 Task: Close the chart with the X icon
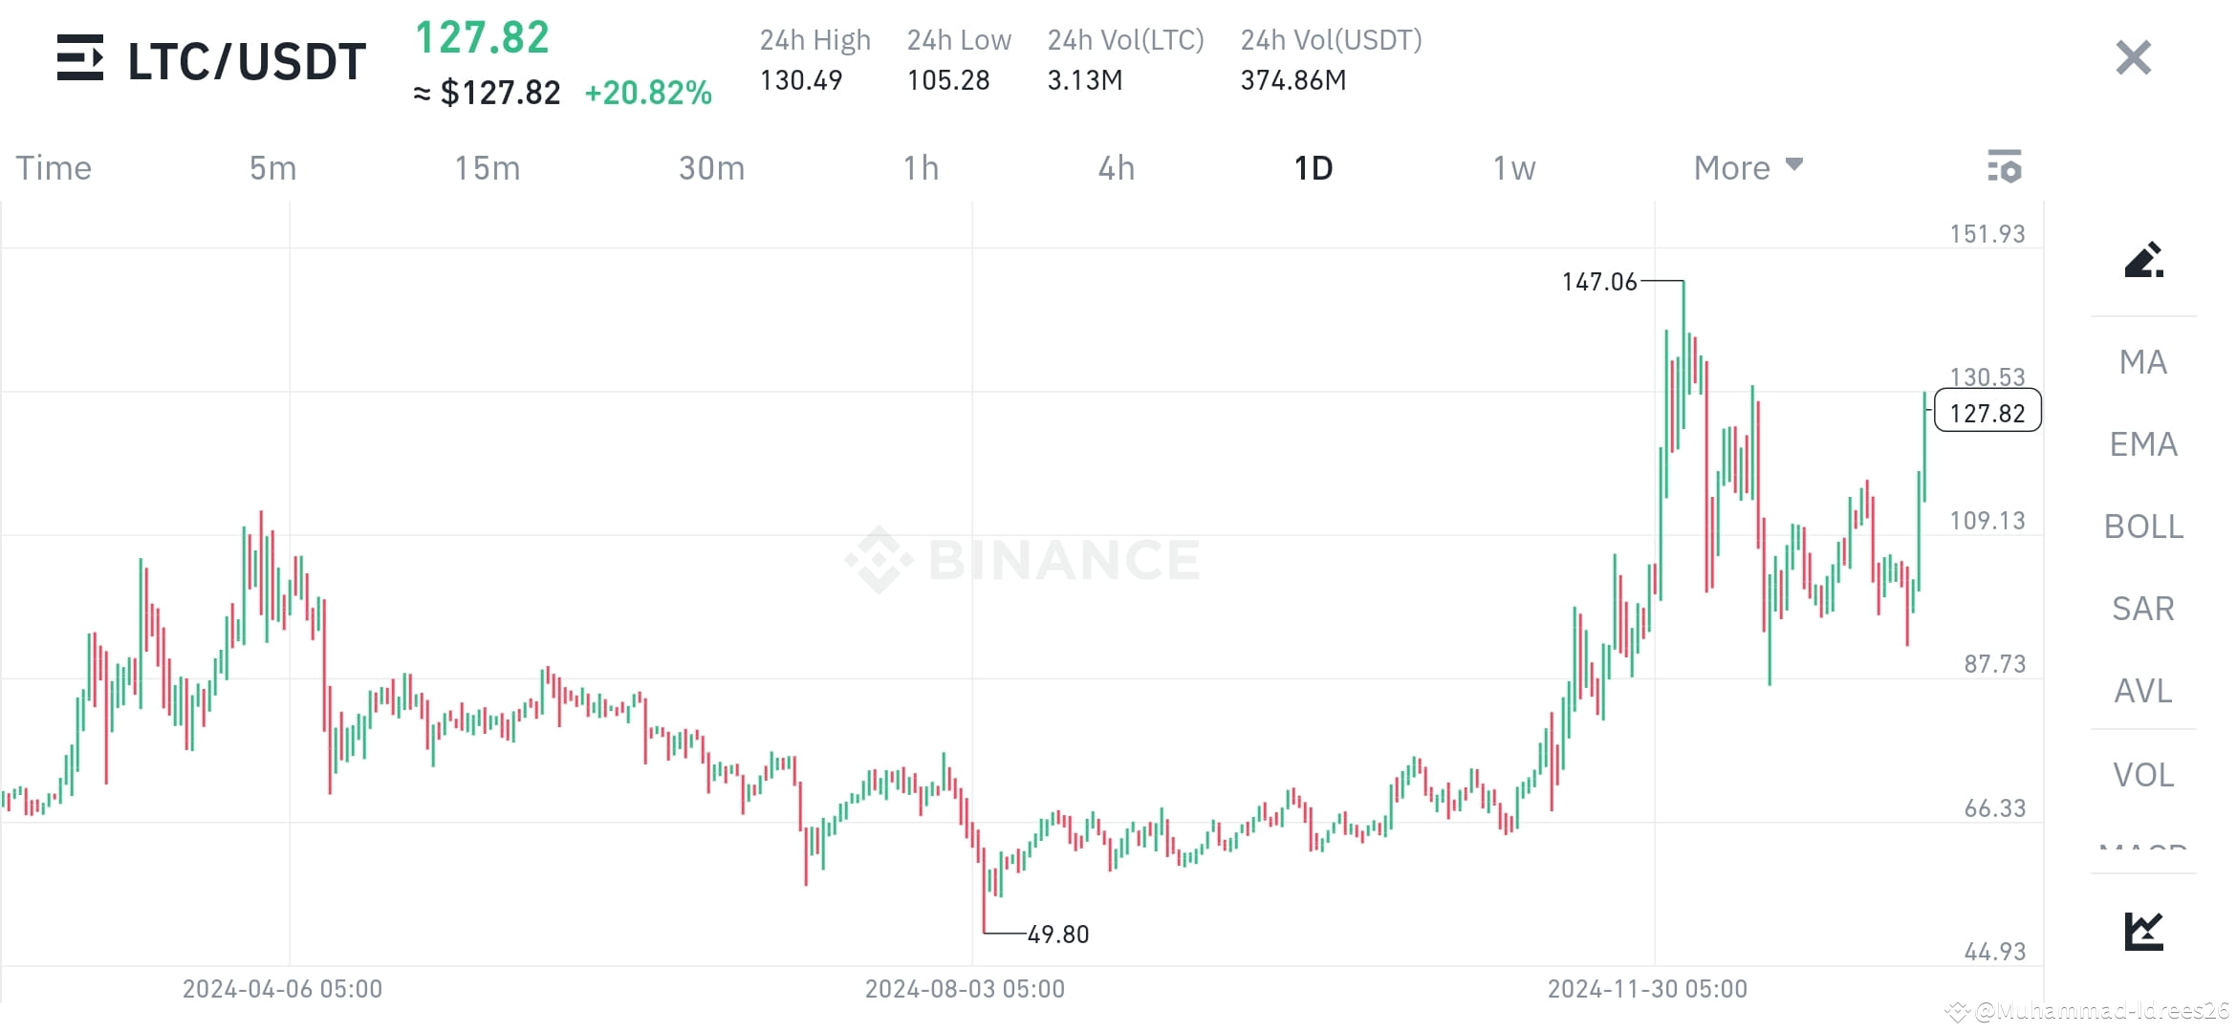[2132, 58]
